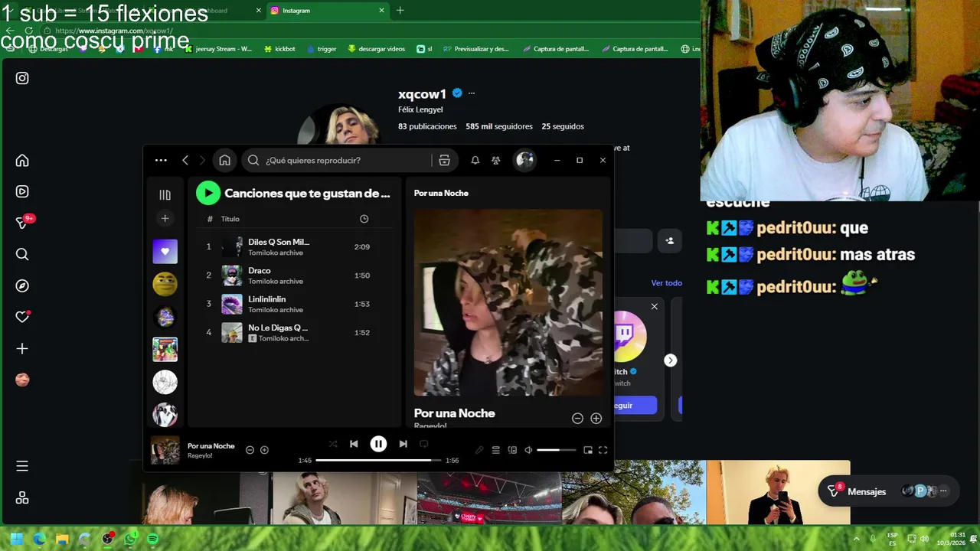The height and width of the screenshot is (551, 980).
Task: Open Spotify from Windows taskbar
Action: [x=152, y=539]
